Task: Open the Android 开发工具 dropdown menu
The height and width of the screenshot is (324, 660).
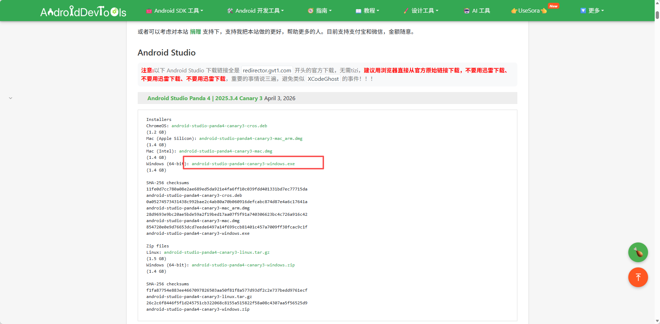Action: pyautogui.click(x=256, y=11)
